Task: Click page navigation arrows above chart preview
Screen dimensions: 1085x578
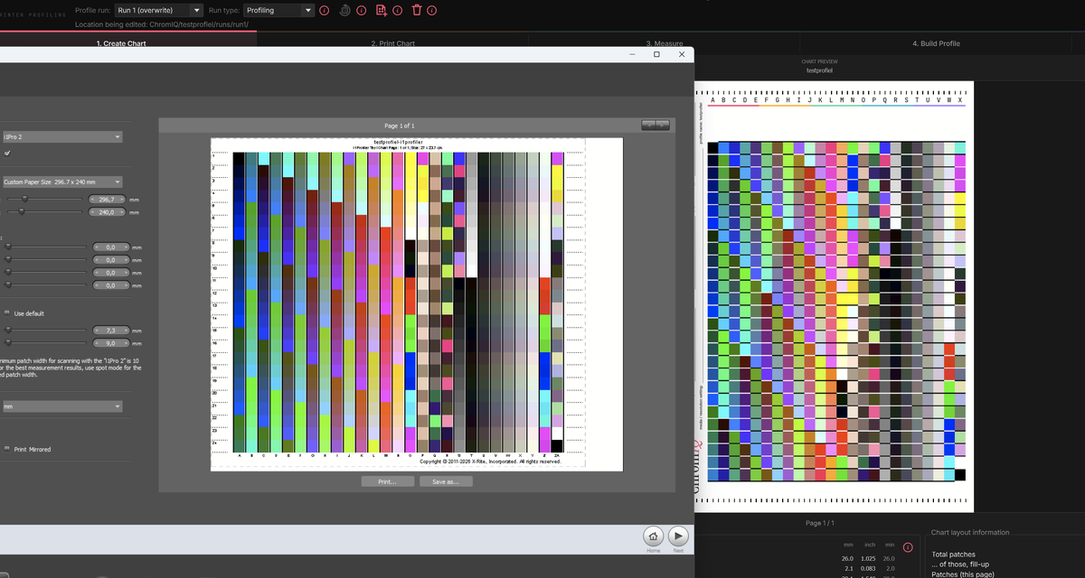Action: point(656,125)
